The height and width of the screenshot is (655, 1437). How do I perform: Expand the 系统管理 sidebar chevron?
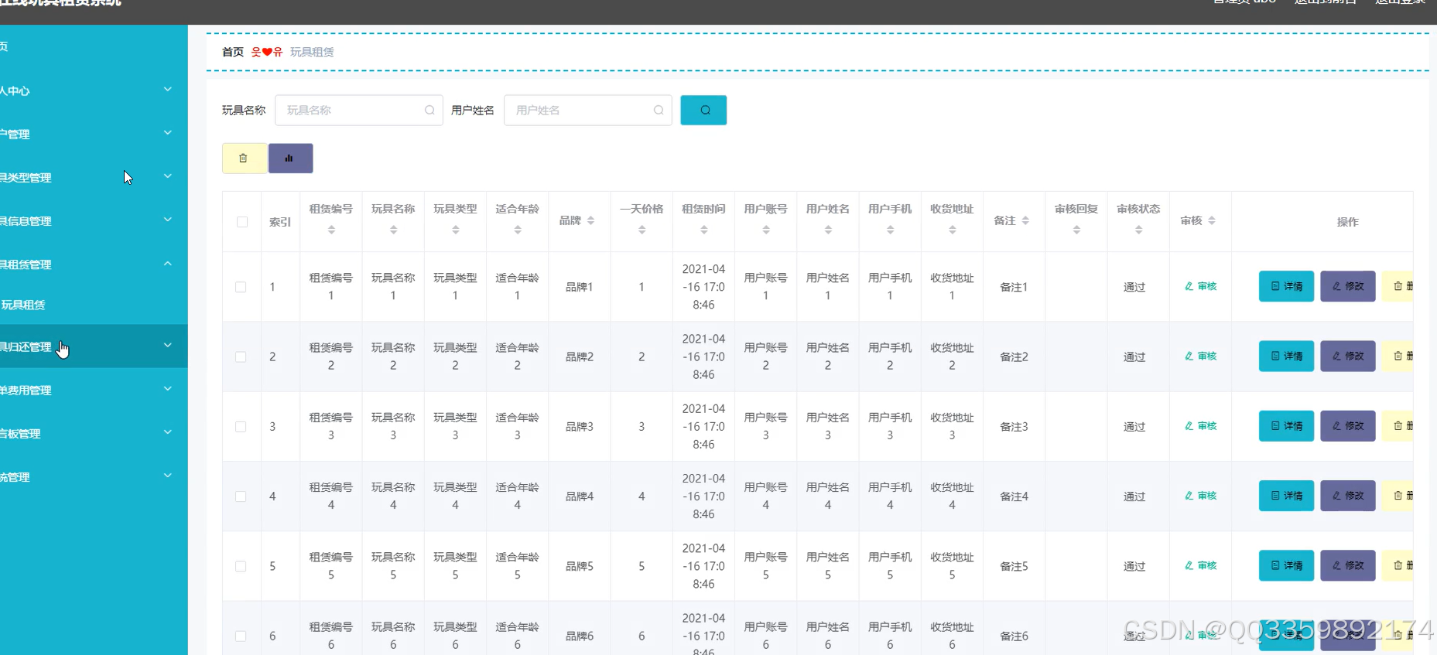168,476
